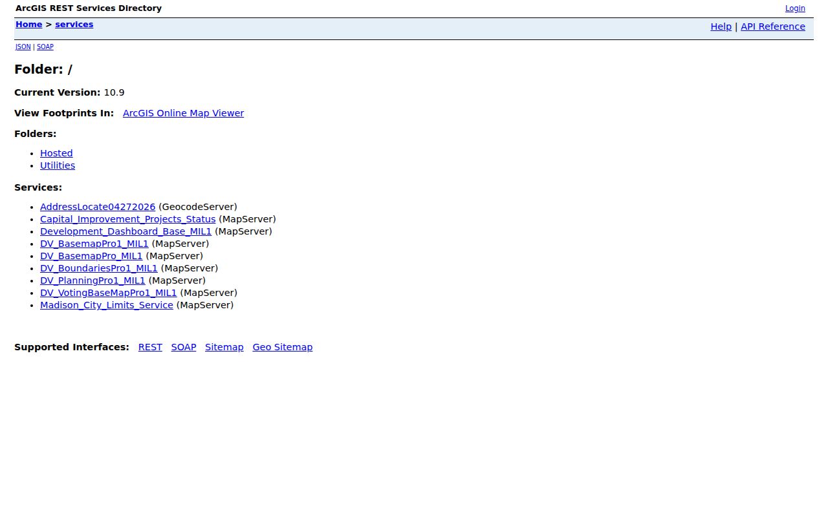Image resolution: width=828 pixels, height=517 pixels.
Task: Click the 'View Footprints In:' label
Action: coord(64,113)
